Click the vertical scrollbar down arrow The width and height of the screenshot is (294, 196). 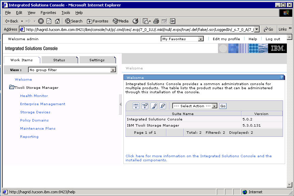click(x=289, y=185)
